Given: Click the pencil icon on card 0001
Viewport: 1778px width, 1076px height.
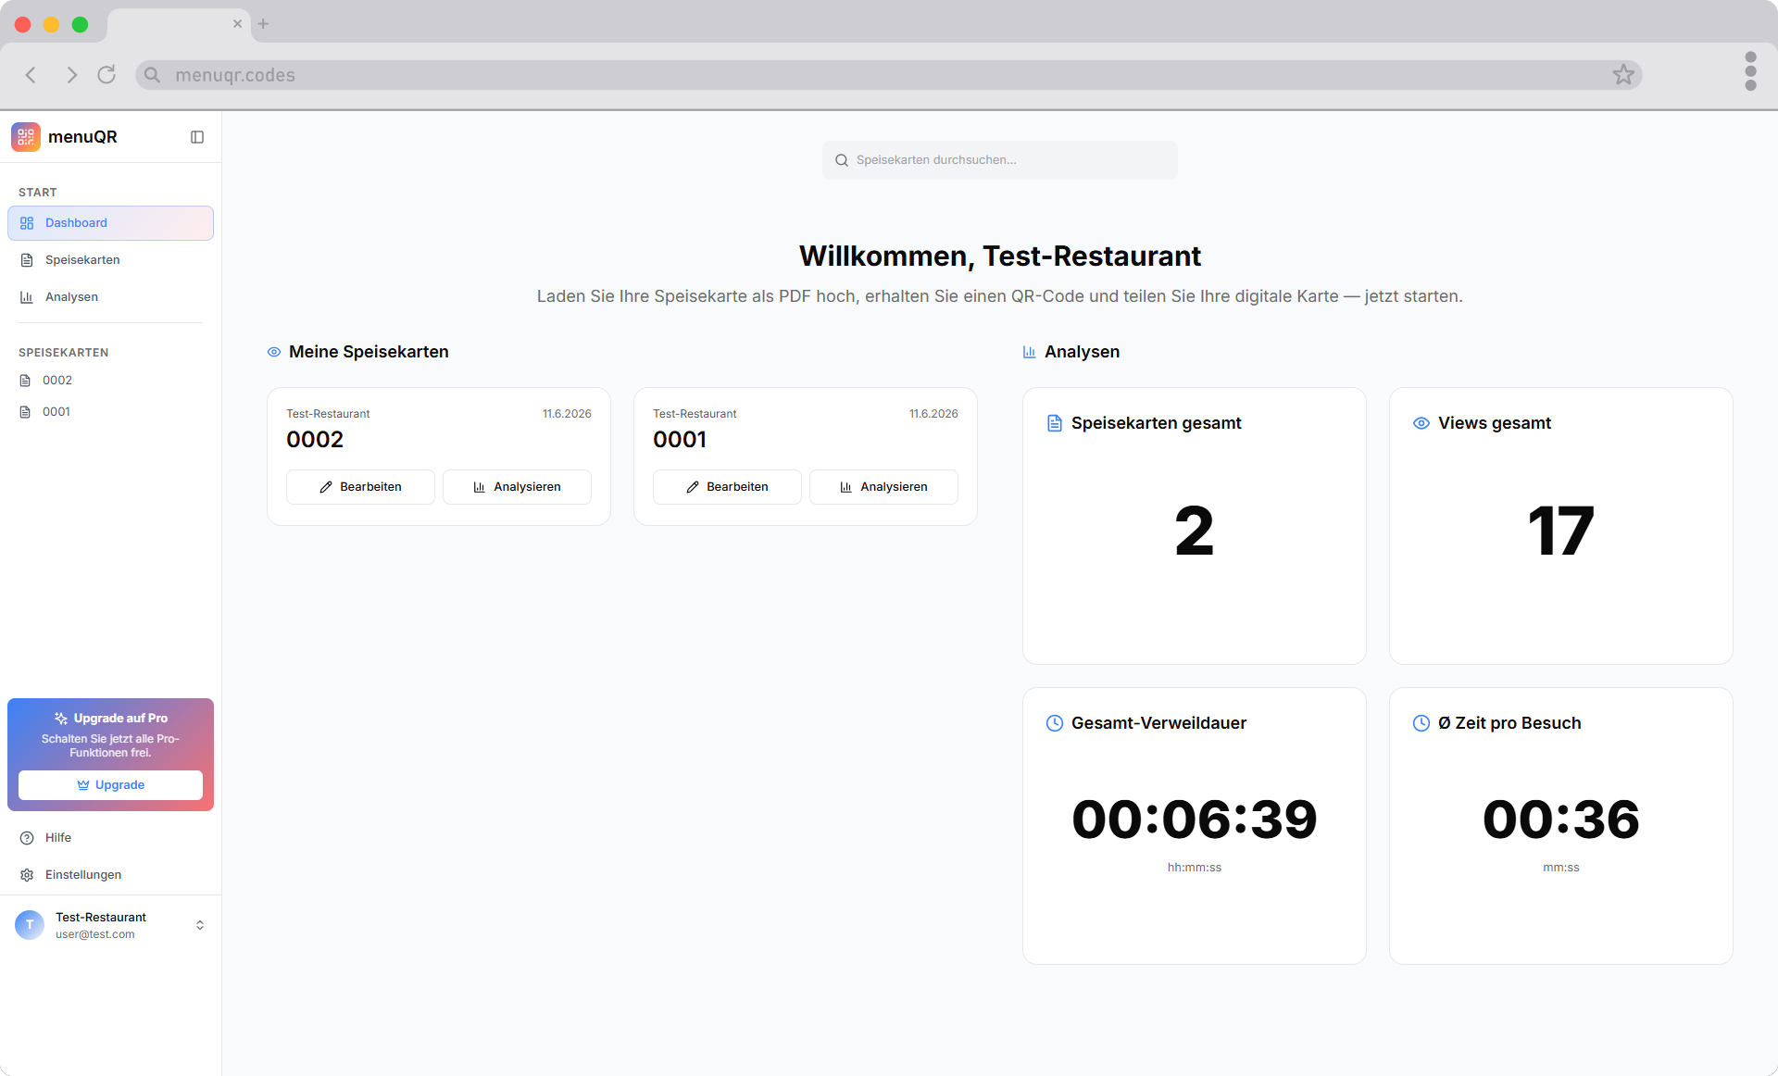Looking at the screenshot, I should pyautogui.click(x=693, y=487).
